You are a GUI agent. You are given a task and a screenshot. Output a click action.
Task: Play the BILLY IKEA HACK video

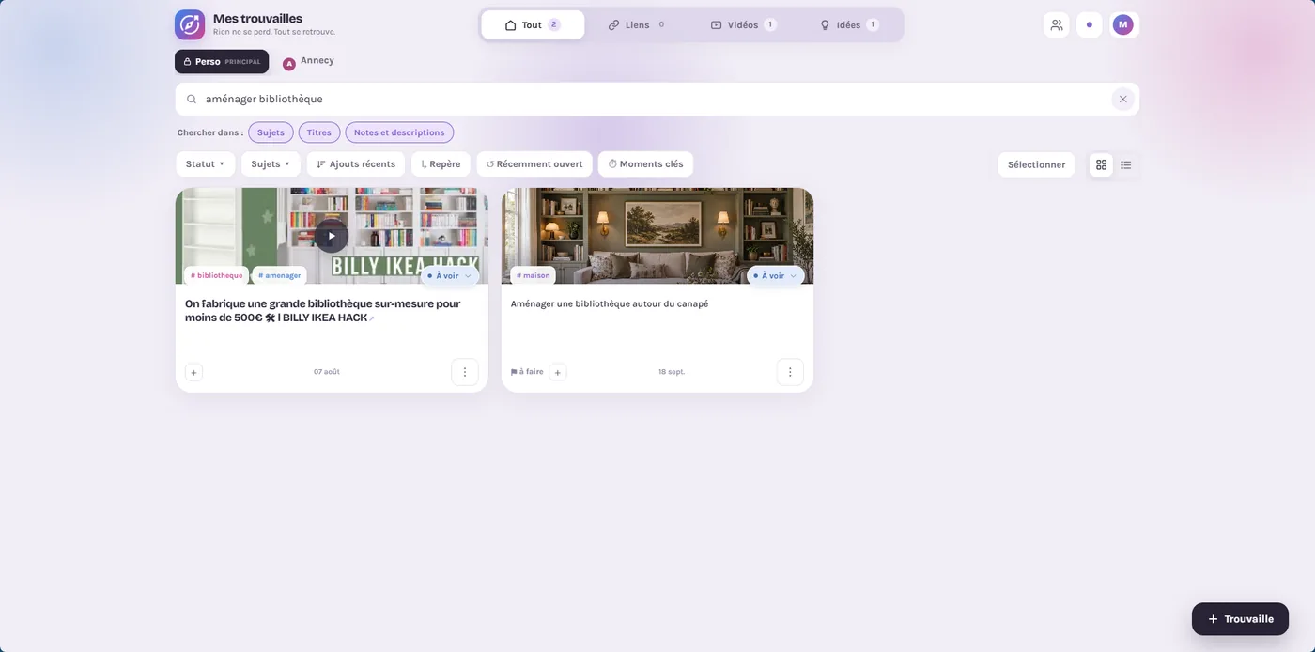(x=331, y=236)
